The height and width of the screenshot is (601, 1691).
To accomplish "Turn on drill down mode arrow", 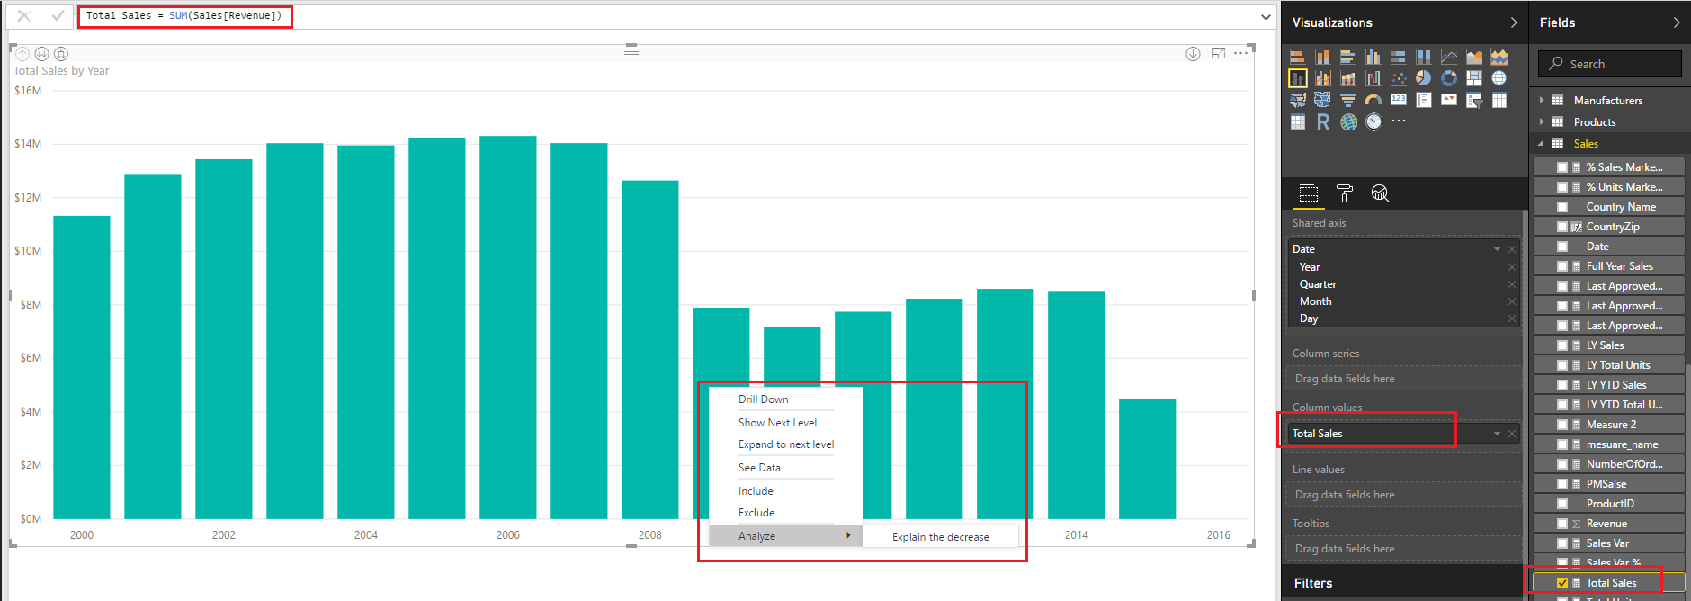I will [1193, 54].
